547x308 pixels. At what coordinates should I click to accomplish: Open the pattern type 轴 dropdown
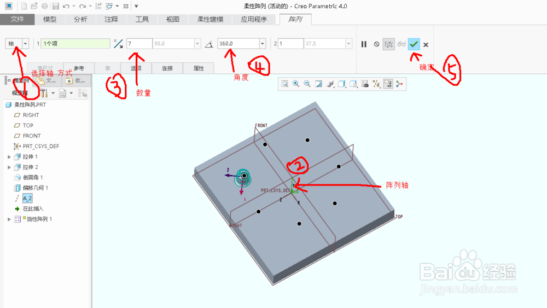click(x=26, y=44)
